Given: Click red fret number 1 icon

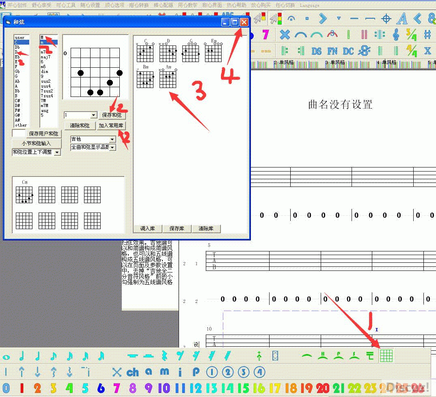Looking at the screenshot, I should (x=22, y=388).
